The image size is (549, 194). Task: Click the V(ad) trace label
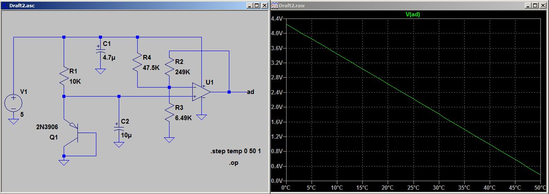[x=413, y=14]
